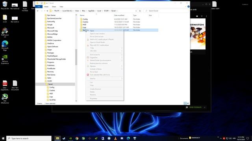Viewport: 252px width, 141px height.
Task: Sort by the Date modified column
Action: click(119, 15)
